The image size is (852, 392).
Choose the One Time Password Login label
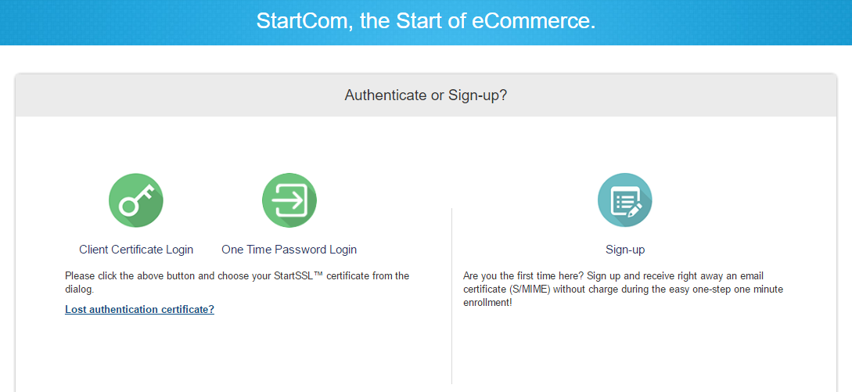pyautogui.click(x=289, y=250)
